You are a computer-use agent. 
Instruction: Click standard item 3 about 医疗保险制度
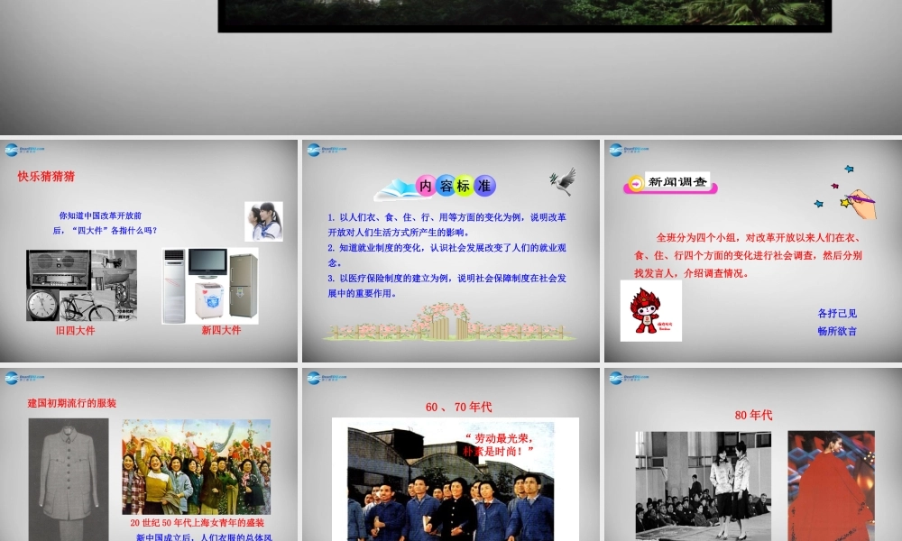(x=447, y=286)
